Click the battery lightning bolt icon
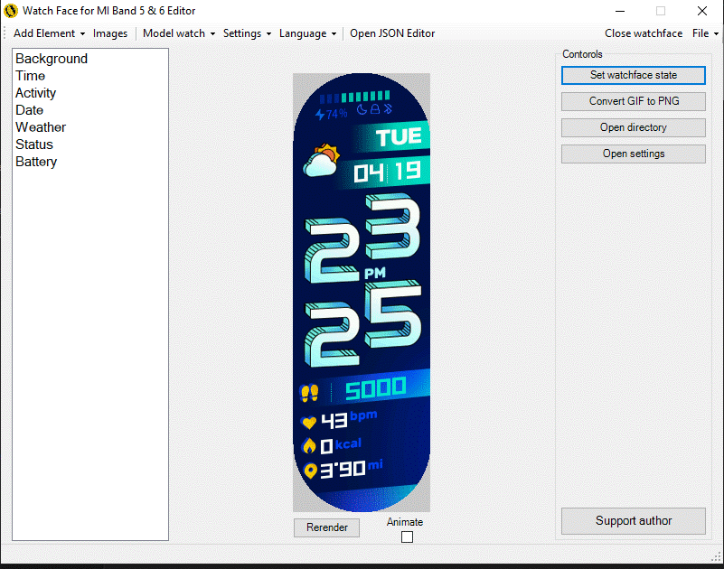724x569 pixels. tap(319, 115)
